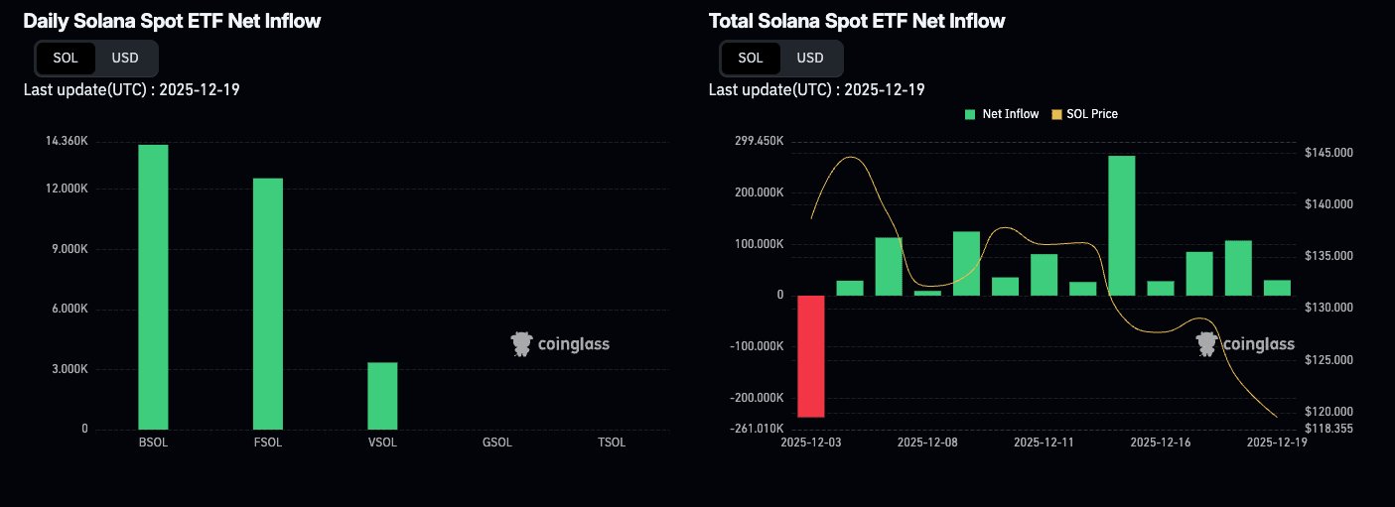
Task: Click the GSOL label on the x-axis
Action: (496, 443)
